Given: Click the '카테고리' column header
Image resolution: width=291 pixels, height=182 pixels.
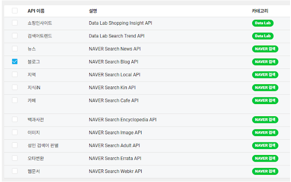Looking at the screenshot, I should [x=260, y=11].
